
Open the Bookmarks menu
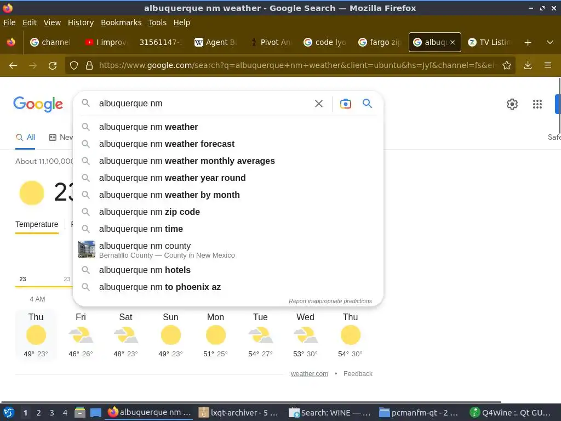tap(121, 22)
